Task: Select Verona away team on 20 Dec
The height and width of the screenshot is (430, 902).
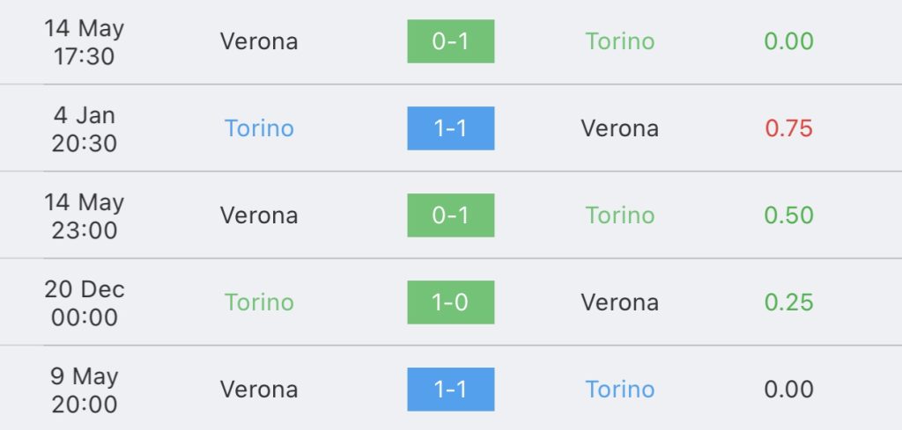Action: [619, 302]
